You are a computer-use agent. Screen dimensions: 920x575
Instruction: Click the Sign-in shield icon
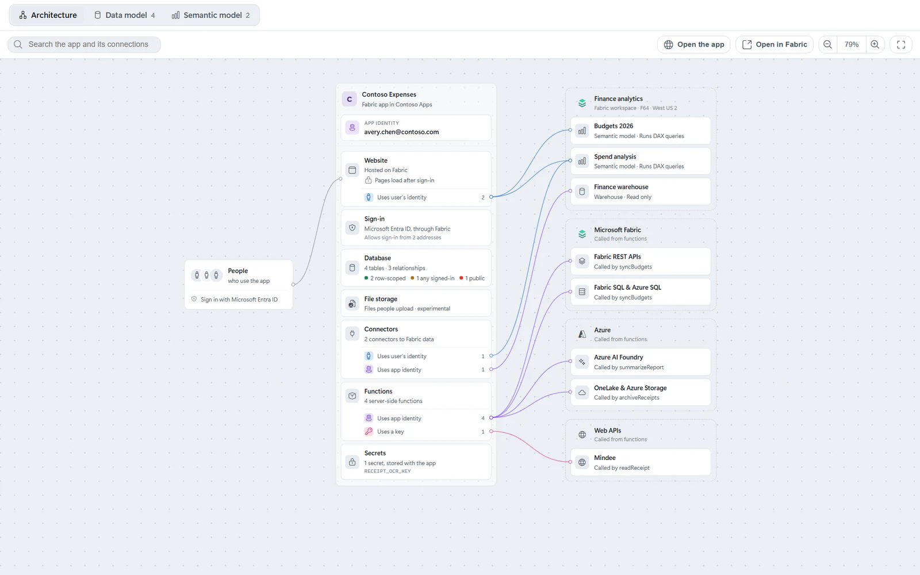click(x=352, y=228)
